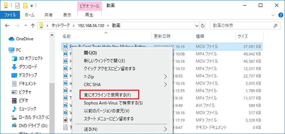Go back with the left arrow
Viewport: 285px width, 134px height.
point(7,26)
